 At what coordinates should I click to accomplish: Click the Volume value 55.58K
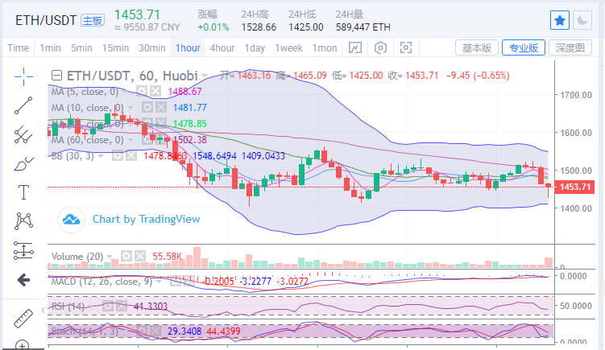coord(167,257)
